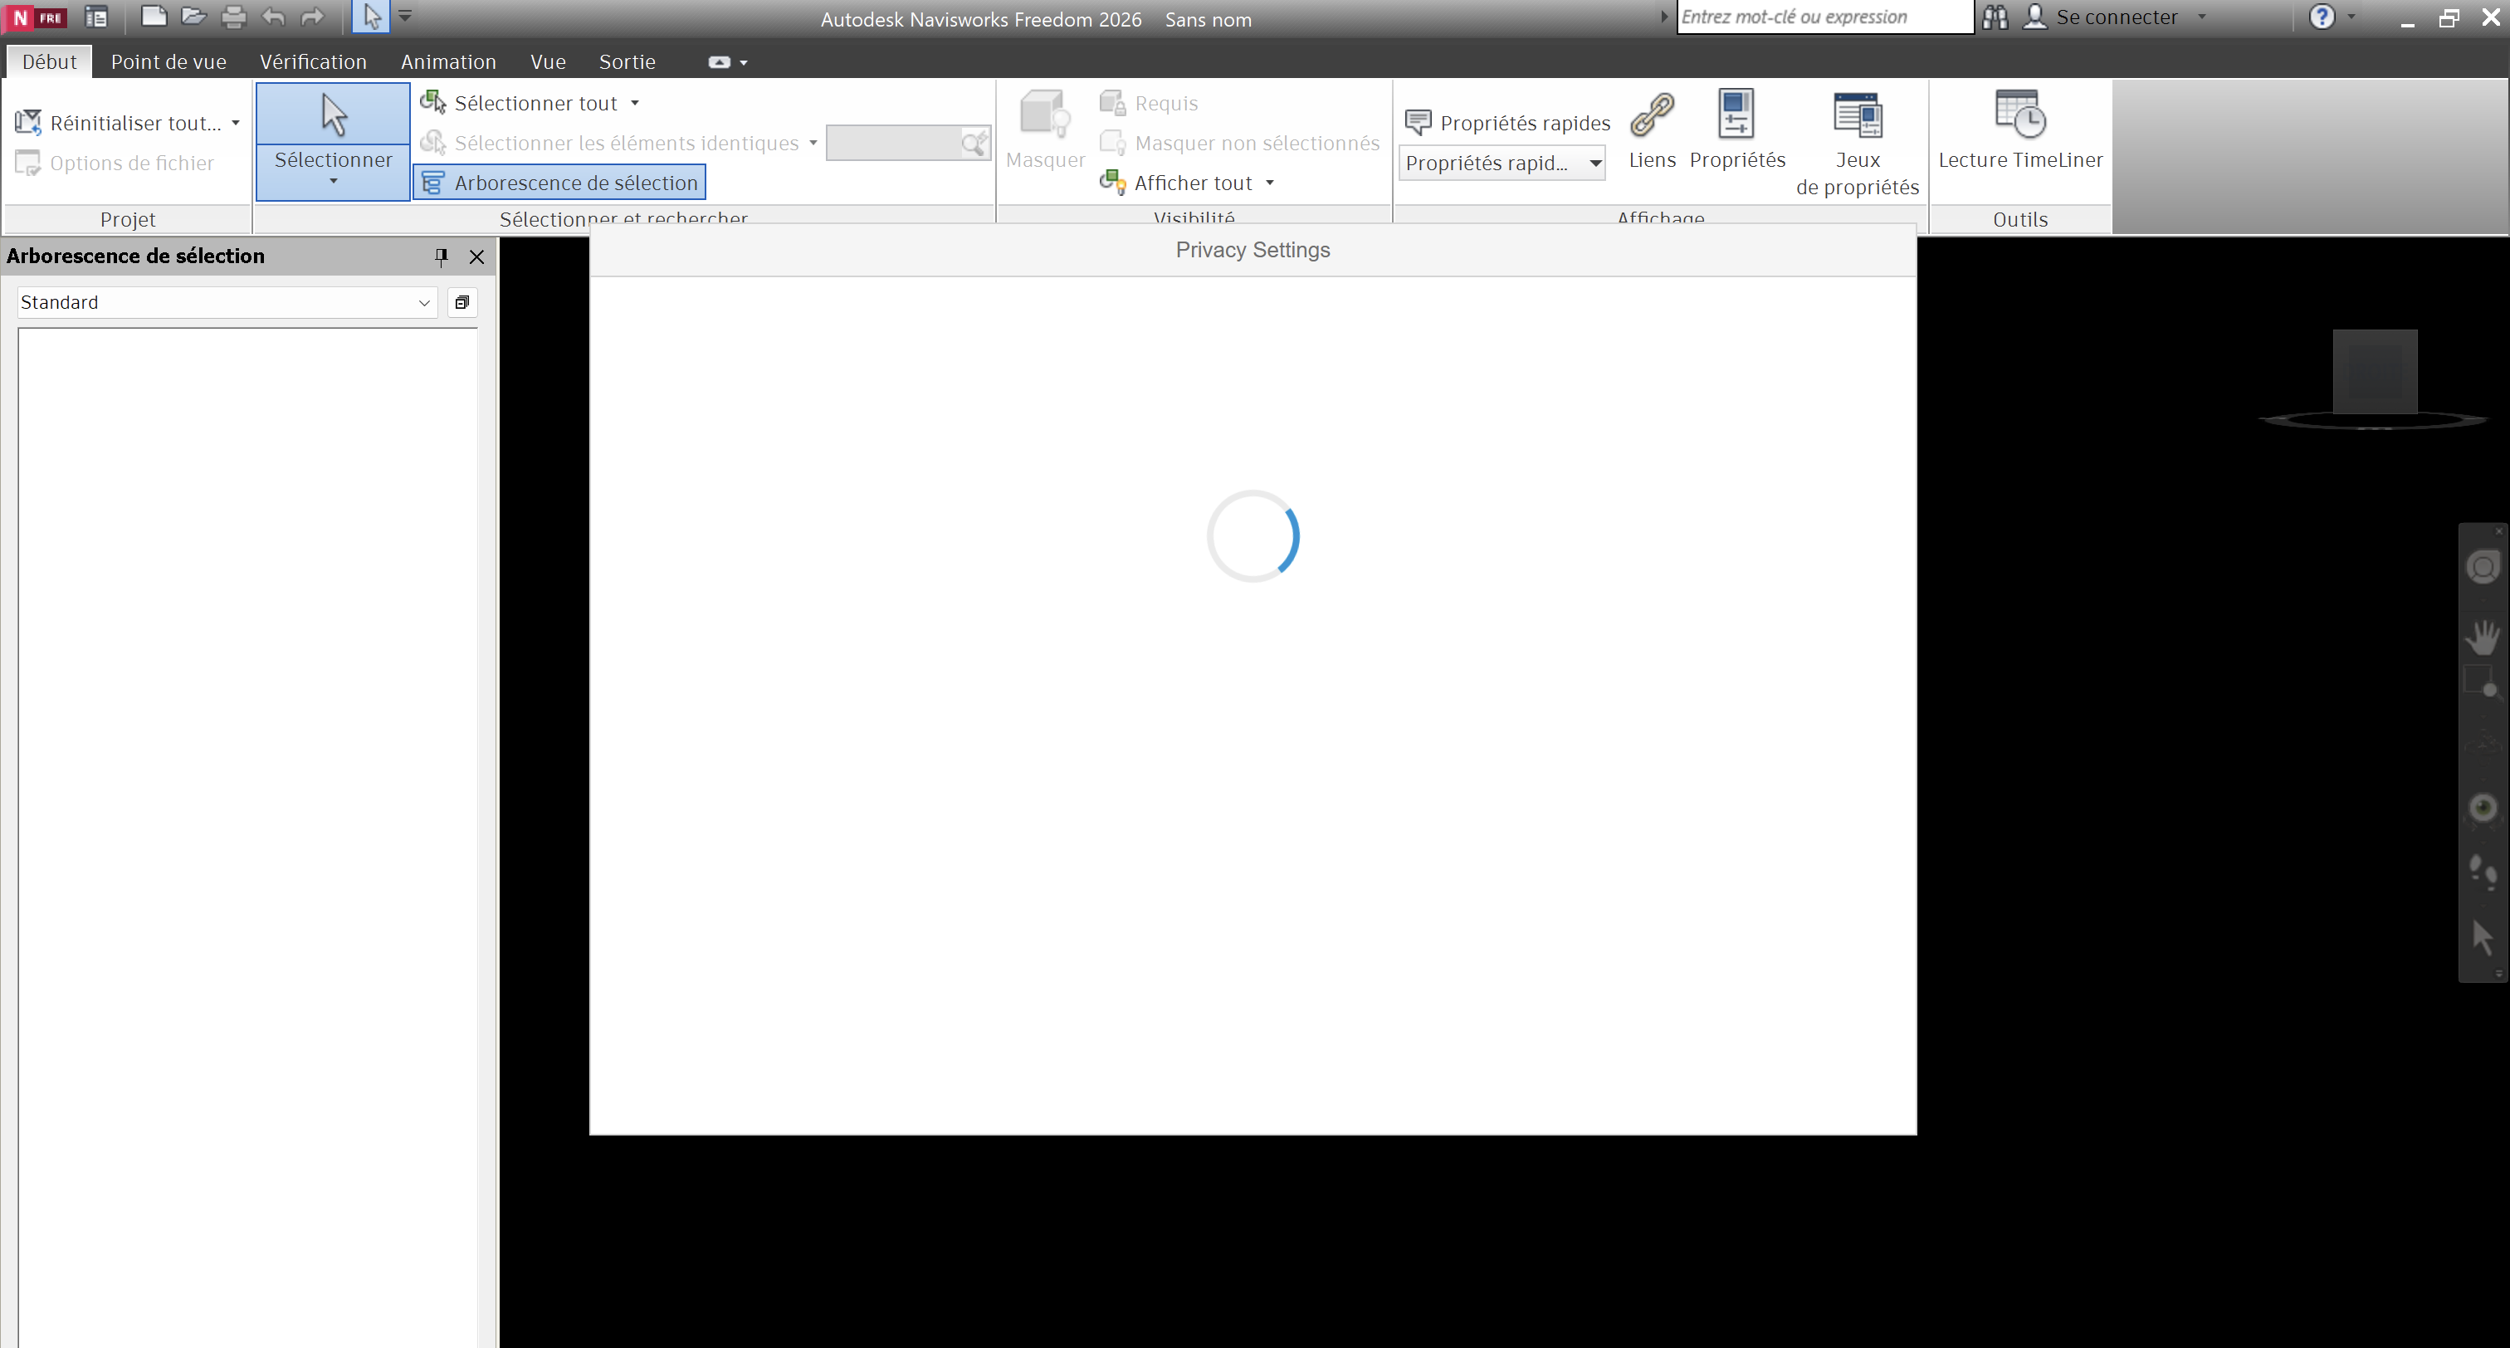Open the ribbon display options arrow
This screenshot has height=1348, width=2510.
[744, 62]
